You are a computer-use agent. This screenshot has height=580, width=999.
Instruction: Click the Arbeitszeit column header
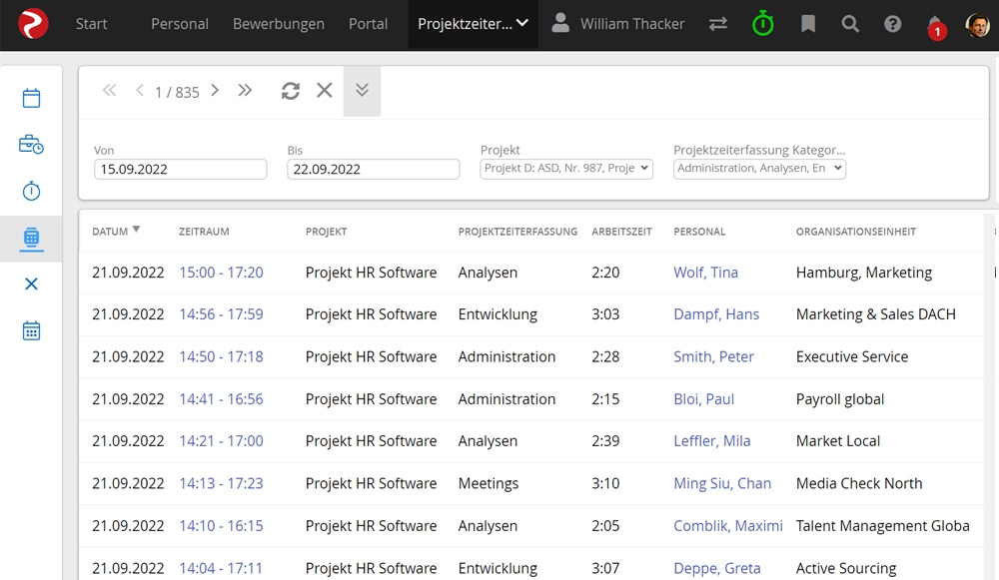click(621, 232)
